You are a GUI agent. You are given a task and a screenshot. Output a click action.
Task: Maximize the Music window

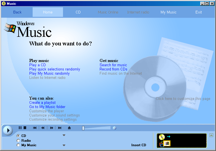(207, 4)
